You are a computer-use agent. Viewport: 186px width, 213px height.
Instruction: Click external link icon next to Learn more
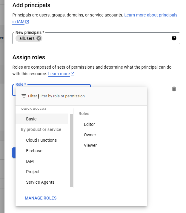point(73,74)
